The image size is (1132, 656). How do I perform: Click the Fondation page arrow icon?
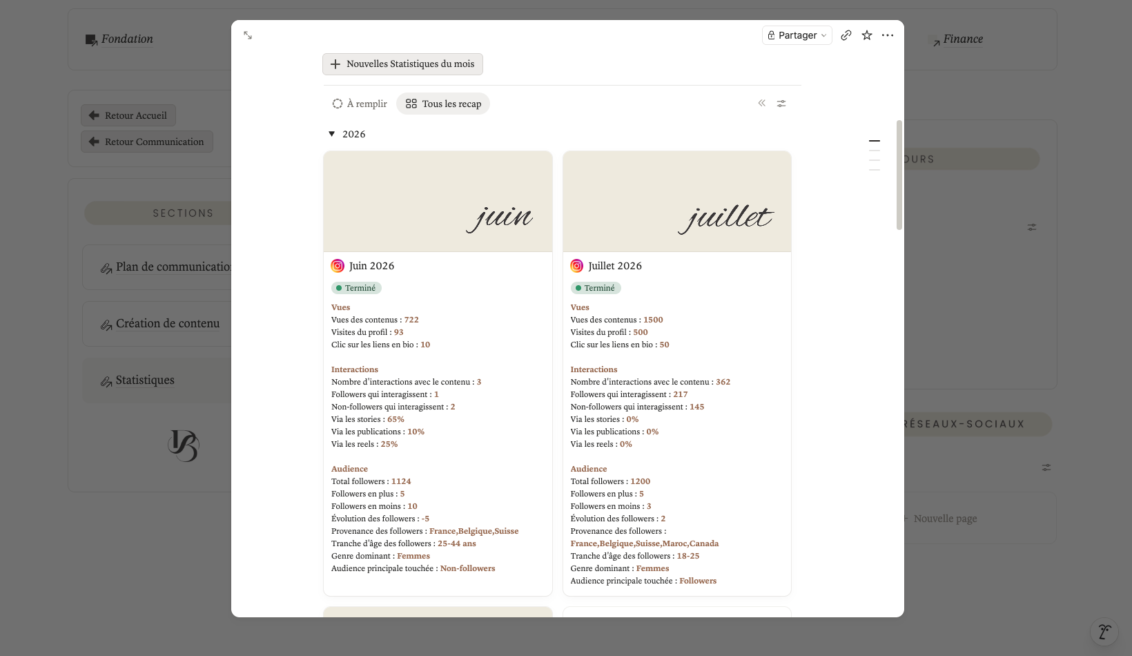[x=91, y=40]
